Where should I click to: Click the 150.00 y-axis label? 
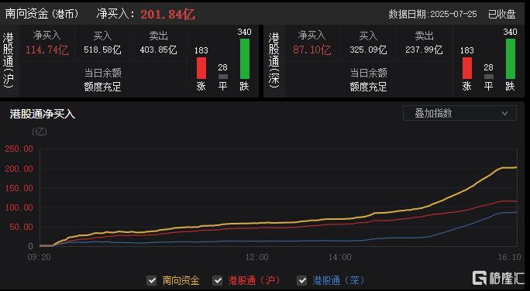coord(19,188)
